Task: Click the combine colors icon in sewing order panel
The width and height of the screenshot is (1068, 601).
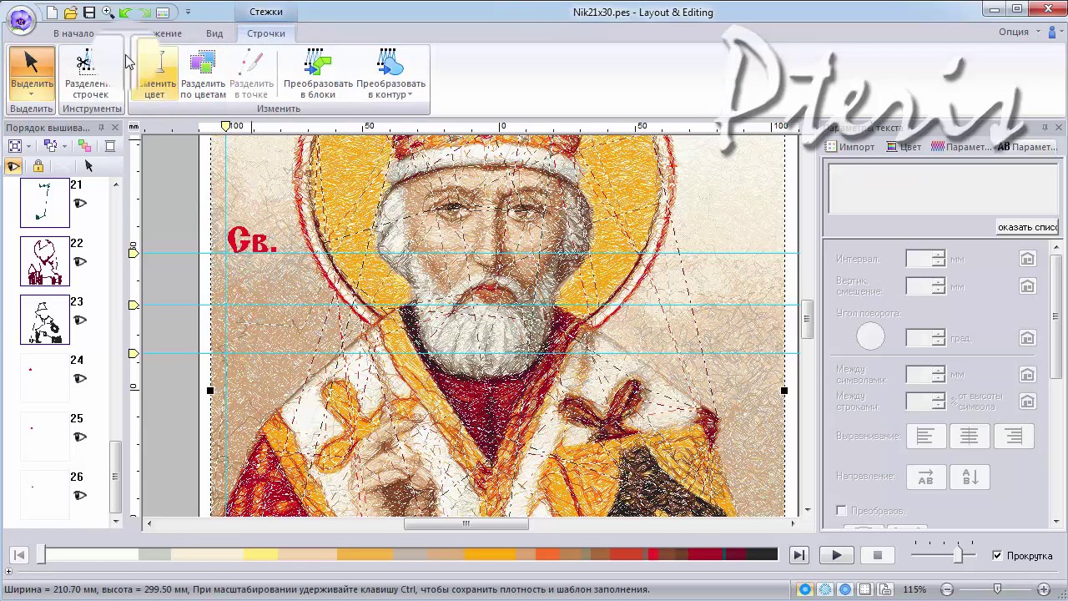Action: (84, 146)
